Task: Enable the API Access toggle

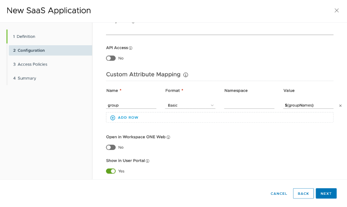Action: [111, 58]
